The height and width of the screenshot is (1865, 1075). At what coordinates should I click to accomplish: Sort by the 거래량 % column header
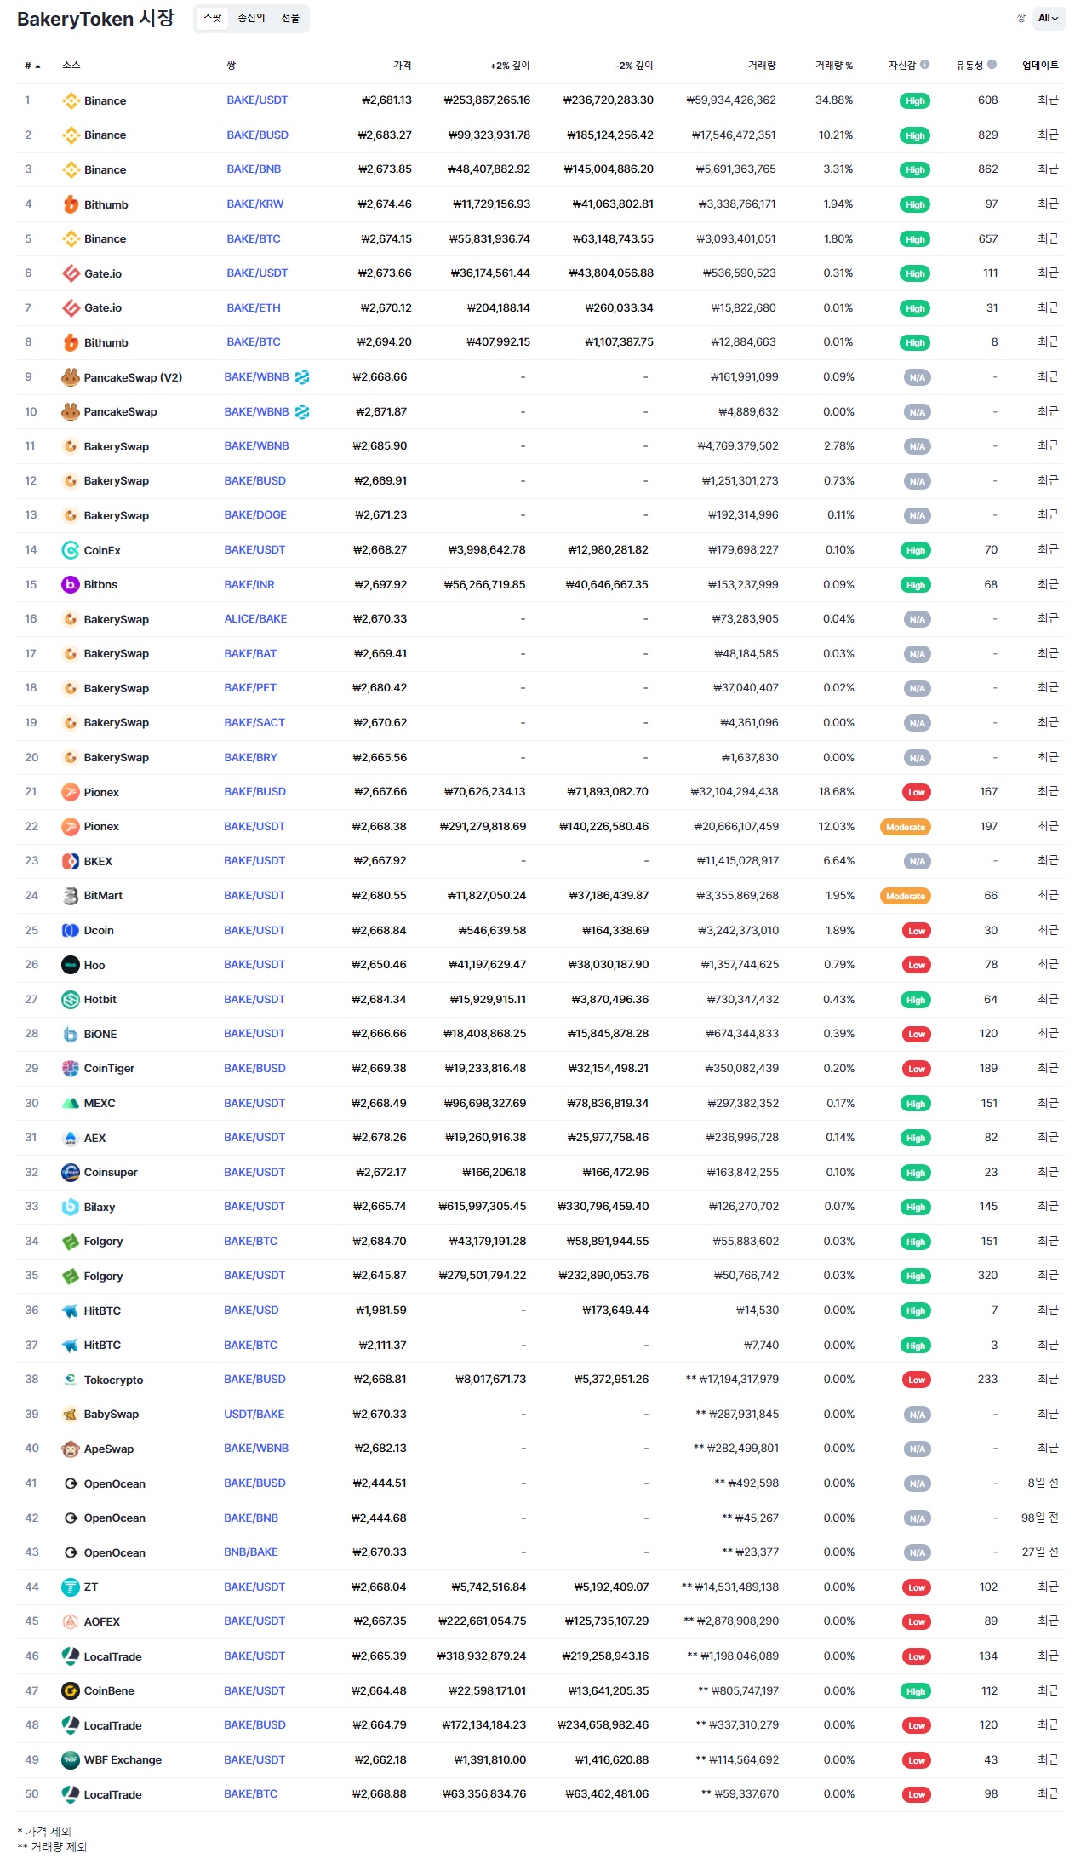[834, 66]
